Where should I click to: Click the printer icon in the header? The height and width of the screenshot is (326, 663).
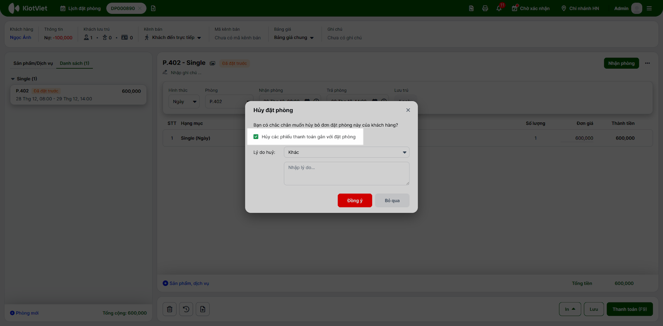click(x=485, y=8)
